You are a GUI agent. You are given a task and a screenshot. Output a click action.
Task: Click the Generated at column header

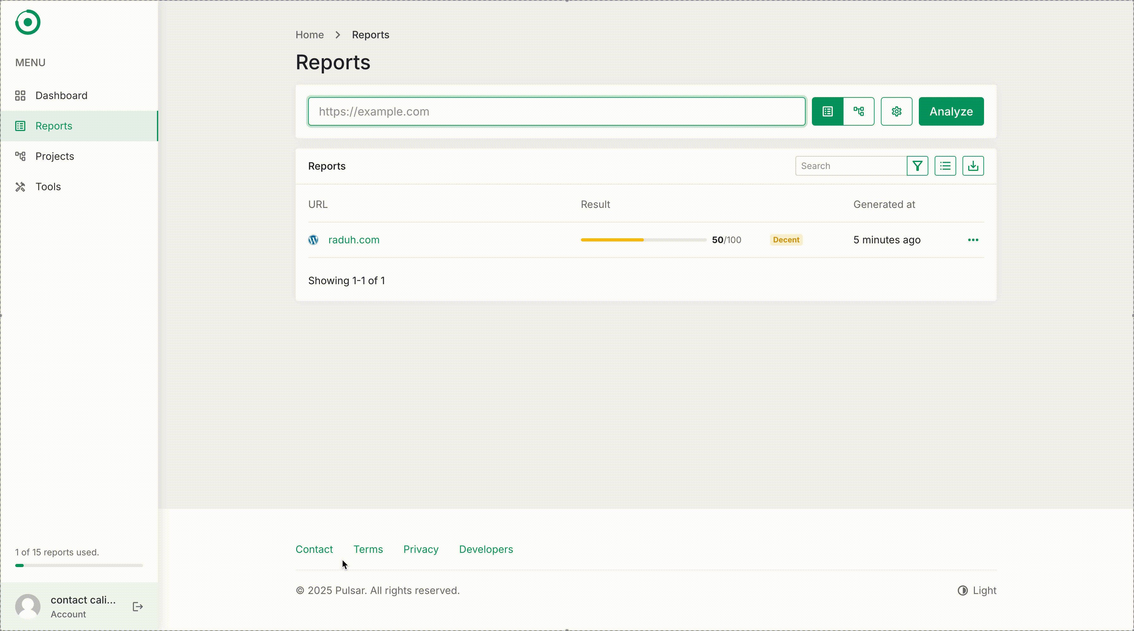[x=884, y=204]
